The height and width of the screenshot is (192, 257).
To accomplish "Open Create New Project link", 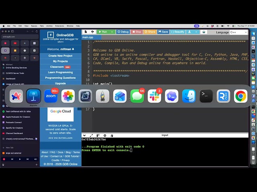I will tap(61, 56).
